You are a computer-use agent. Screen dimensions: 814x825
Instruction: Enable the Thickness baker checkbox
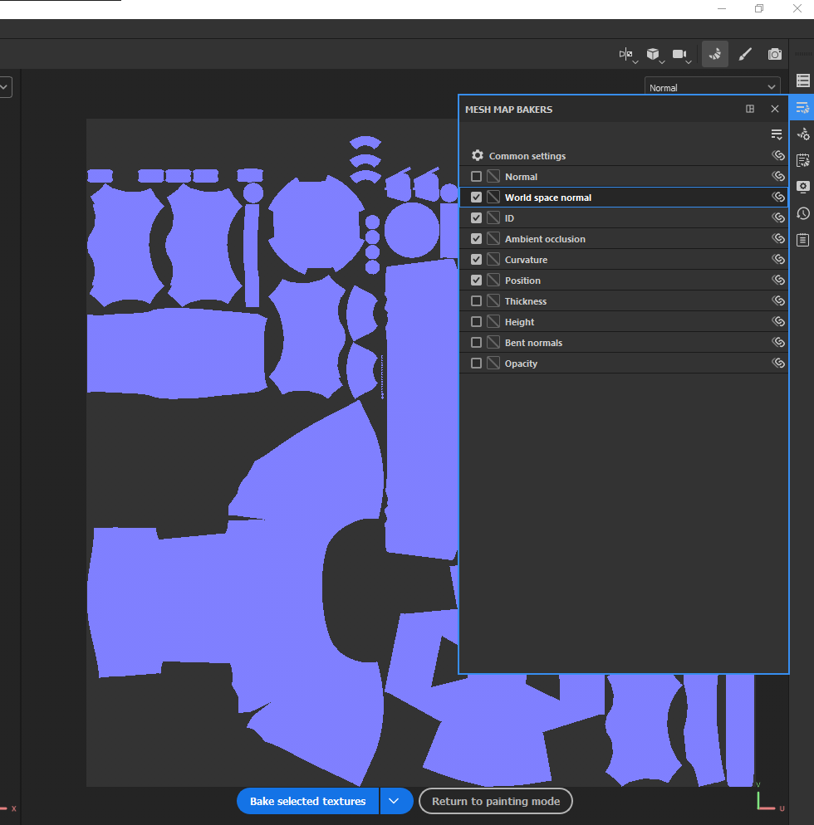[476, 301]
